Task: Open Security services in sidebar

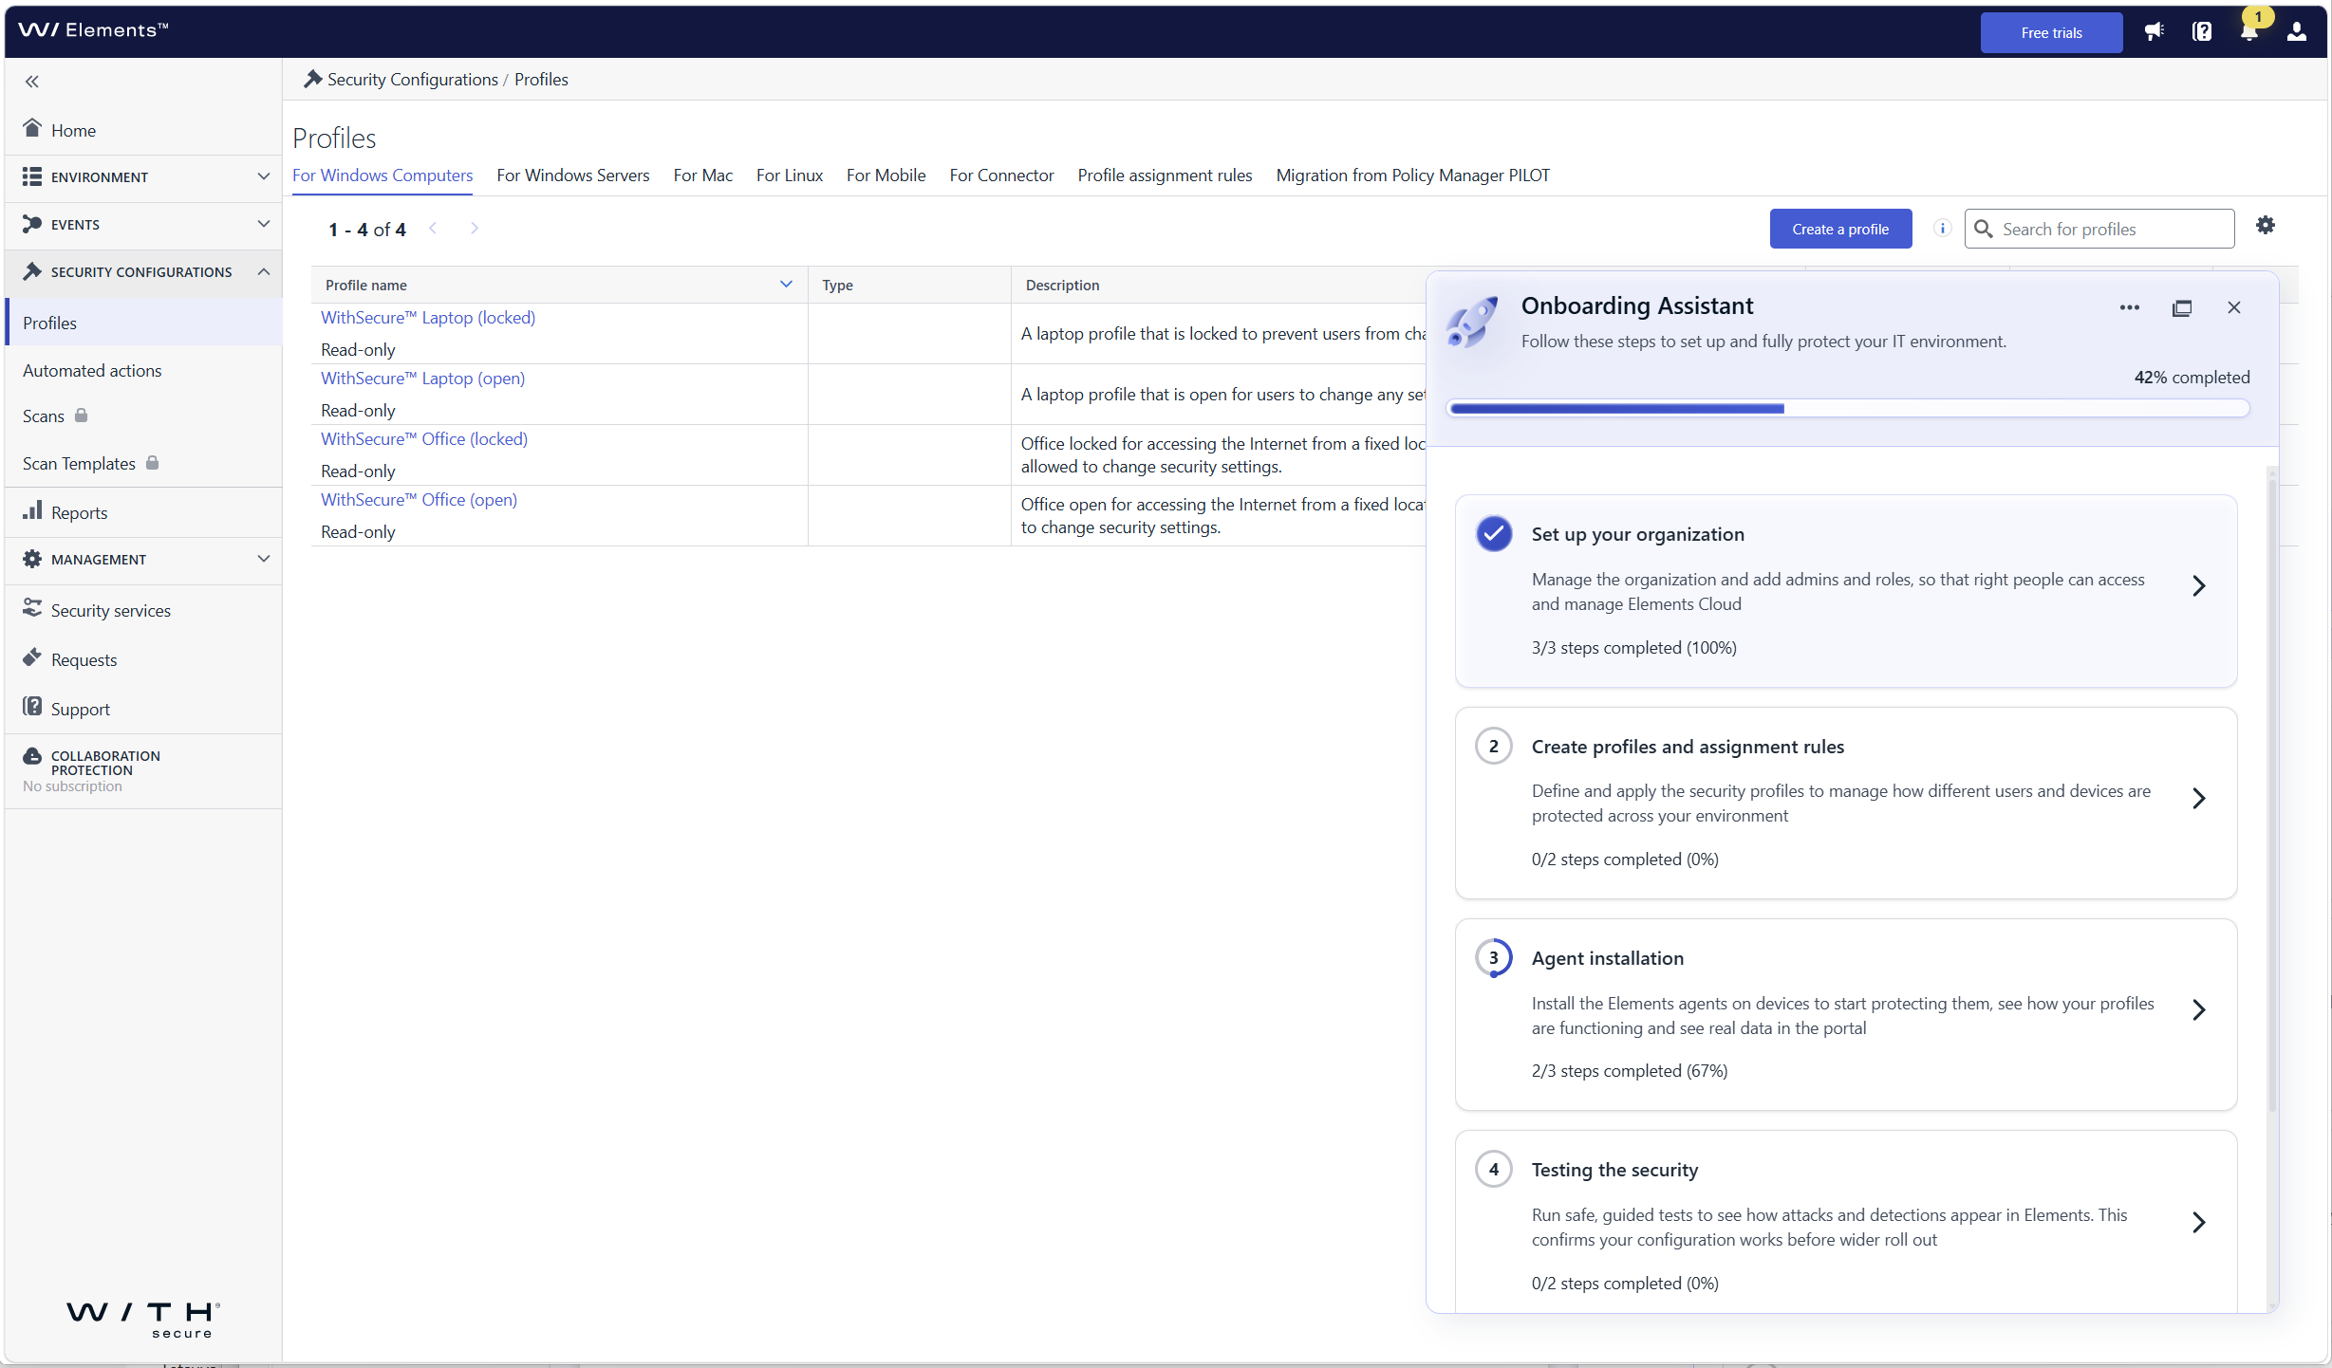Action: point(142,610)
